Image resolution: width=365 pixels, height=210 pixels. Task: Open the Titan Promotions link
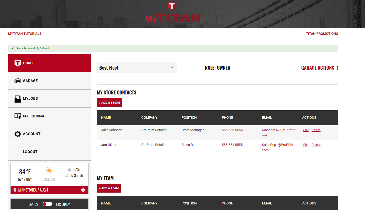tap(322, 34)
